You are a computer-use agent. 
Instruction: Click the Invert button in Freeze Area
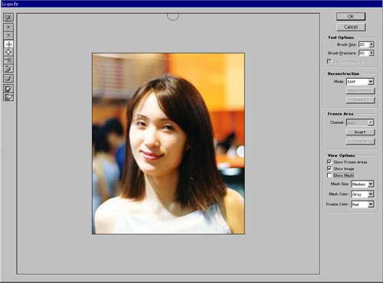tap(360, 132)
